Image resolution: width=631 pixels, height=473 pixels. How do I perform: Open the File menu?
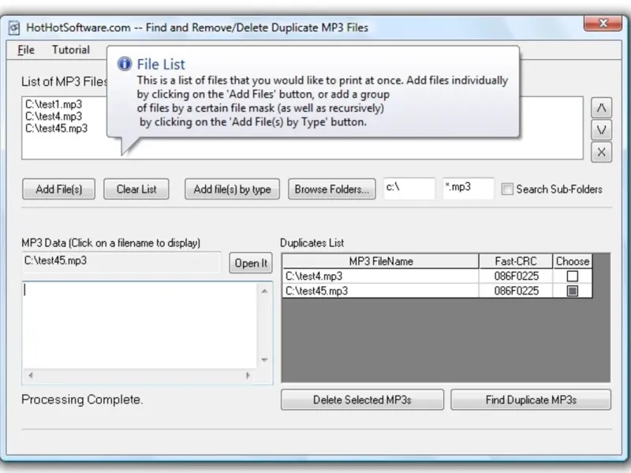pyautogui.click(x=26, y=50)
